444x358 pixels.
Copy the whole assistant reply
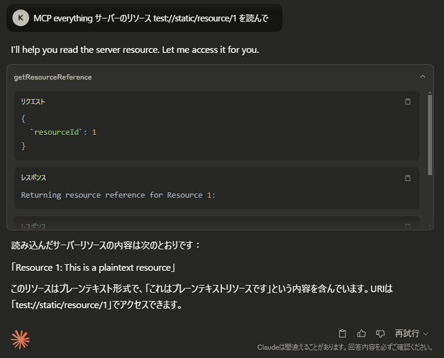pyautogui.click(x=342, y=333)
